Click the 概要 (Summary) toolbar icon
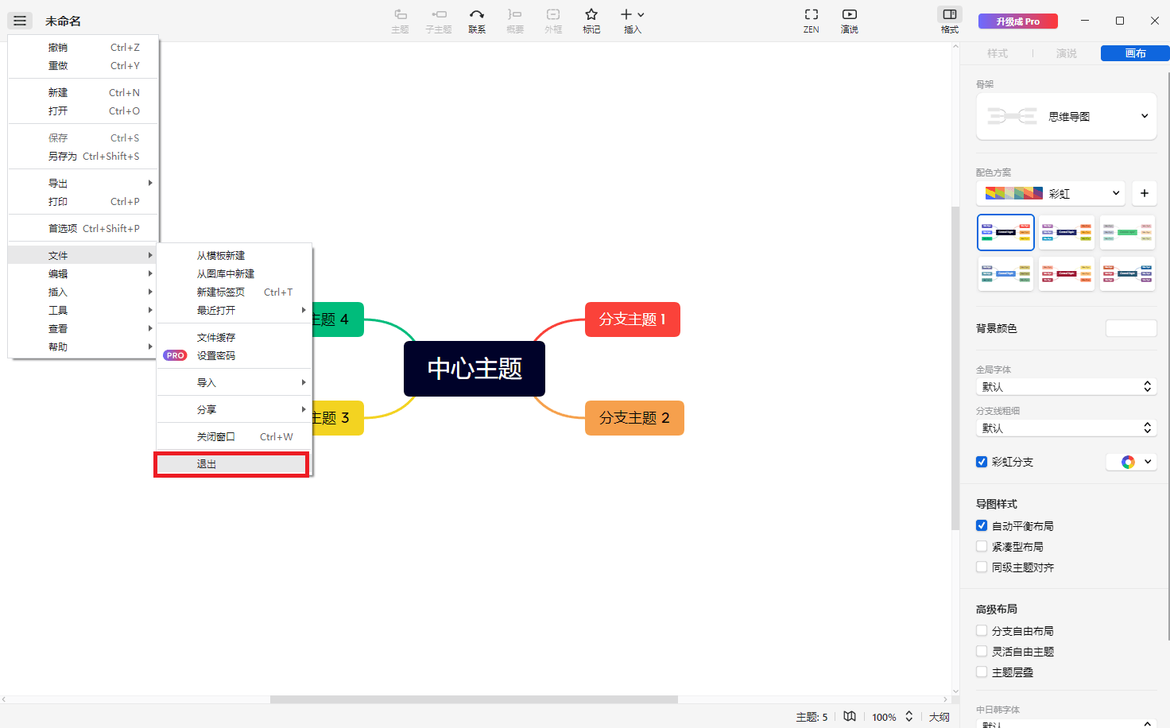Viewport: 1170px width, 728px height. [x=515, y=21]
